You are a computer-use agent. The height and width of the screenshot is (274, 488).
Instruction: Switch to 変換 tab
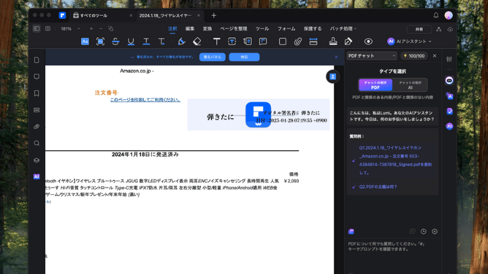coord(207,29)
